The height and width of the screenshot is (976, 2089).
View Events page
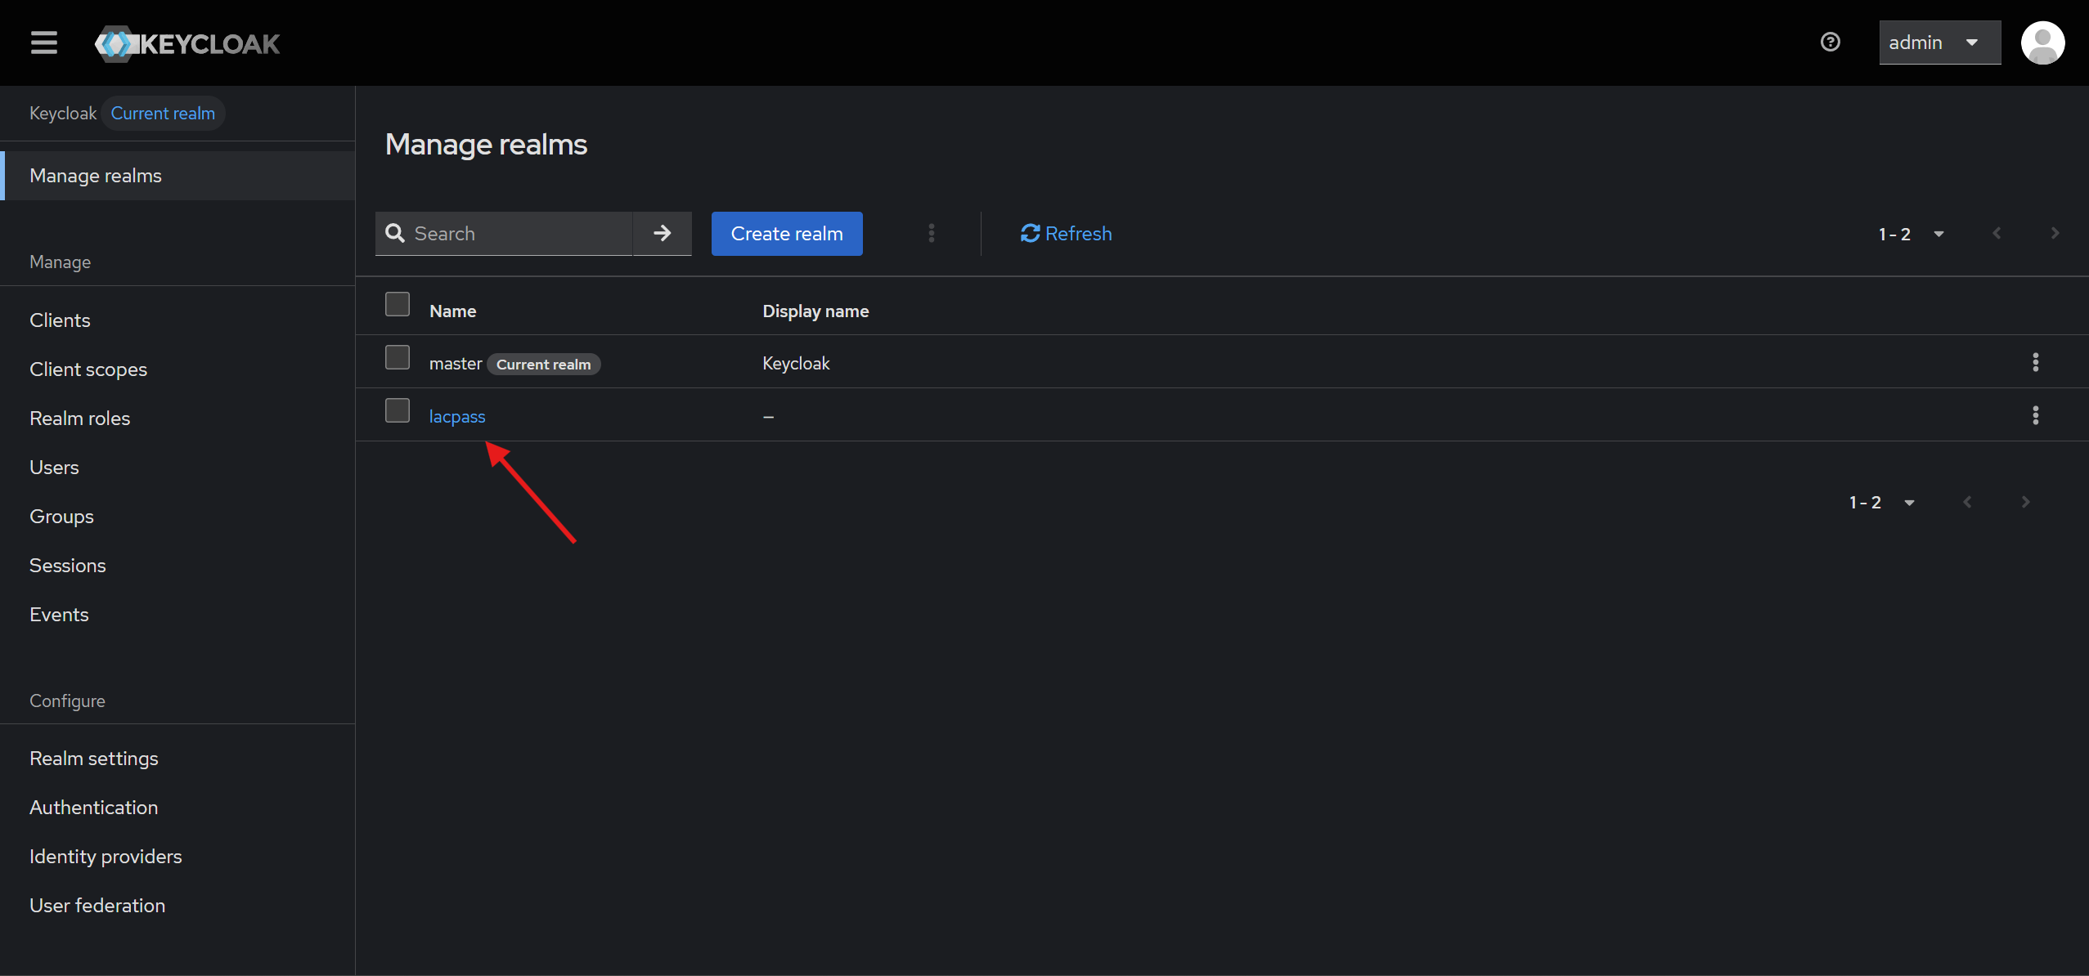(x=59, y=615)
